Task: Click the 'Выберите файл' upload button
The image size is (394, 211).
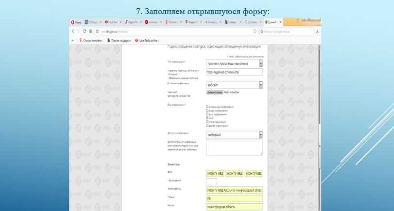Action: point(214,92)
